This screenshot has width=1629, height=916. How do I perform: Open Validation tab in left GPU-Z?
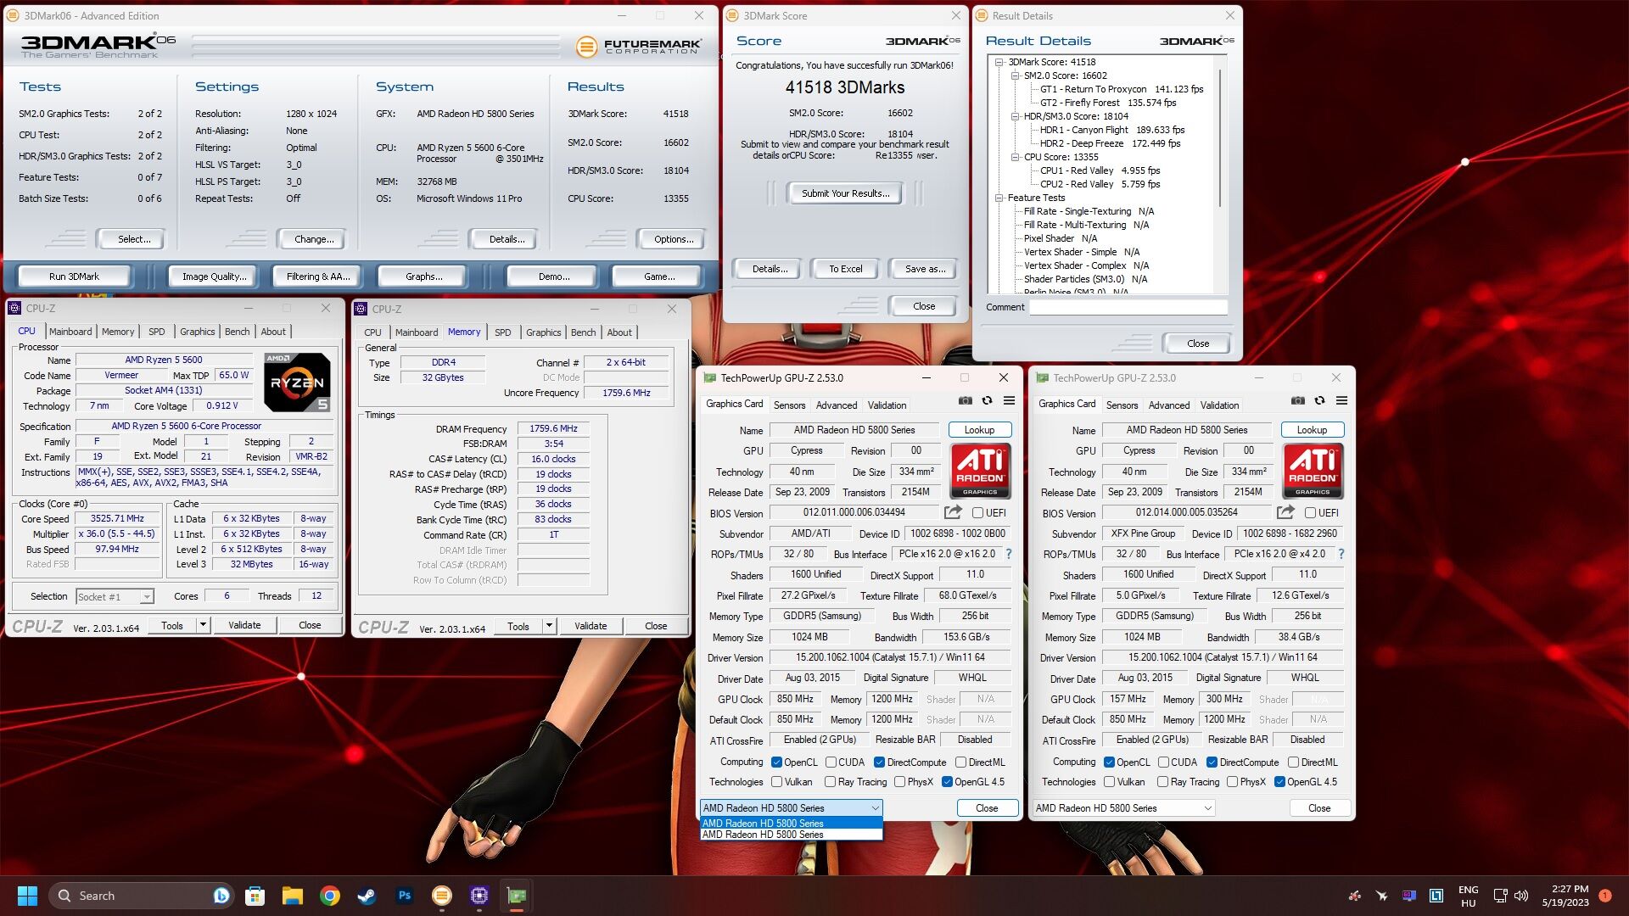(x=887, y=405)
